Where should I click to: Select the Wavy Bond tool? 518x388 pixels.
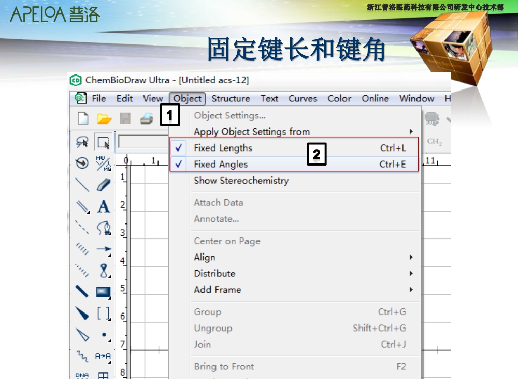coord(82,356)
